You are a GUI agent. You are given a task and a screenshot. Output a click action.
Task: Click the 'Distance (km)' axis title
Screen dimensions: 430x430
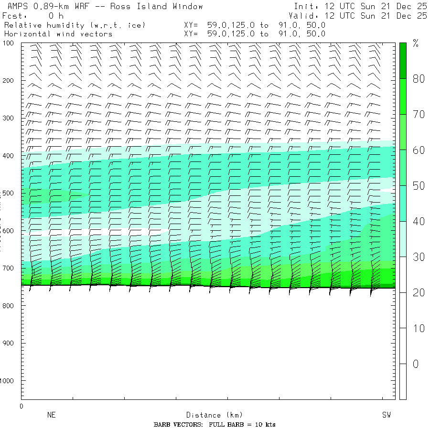[x=215, y=415]
